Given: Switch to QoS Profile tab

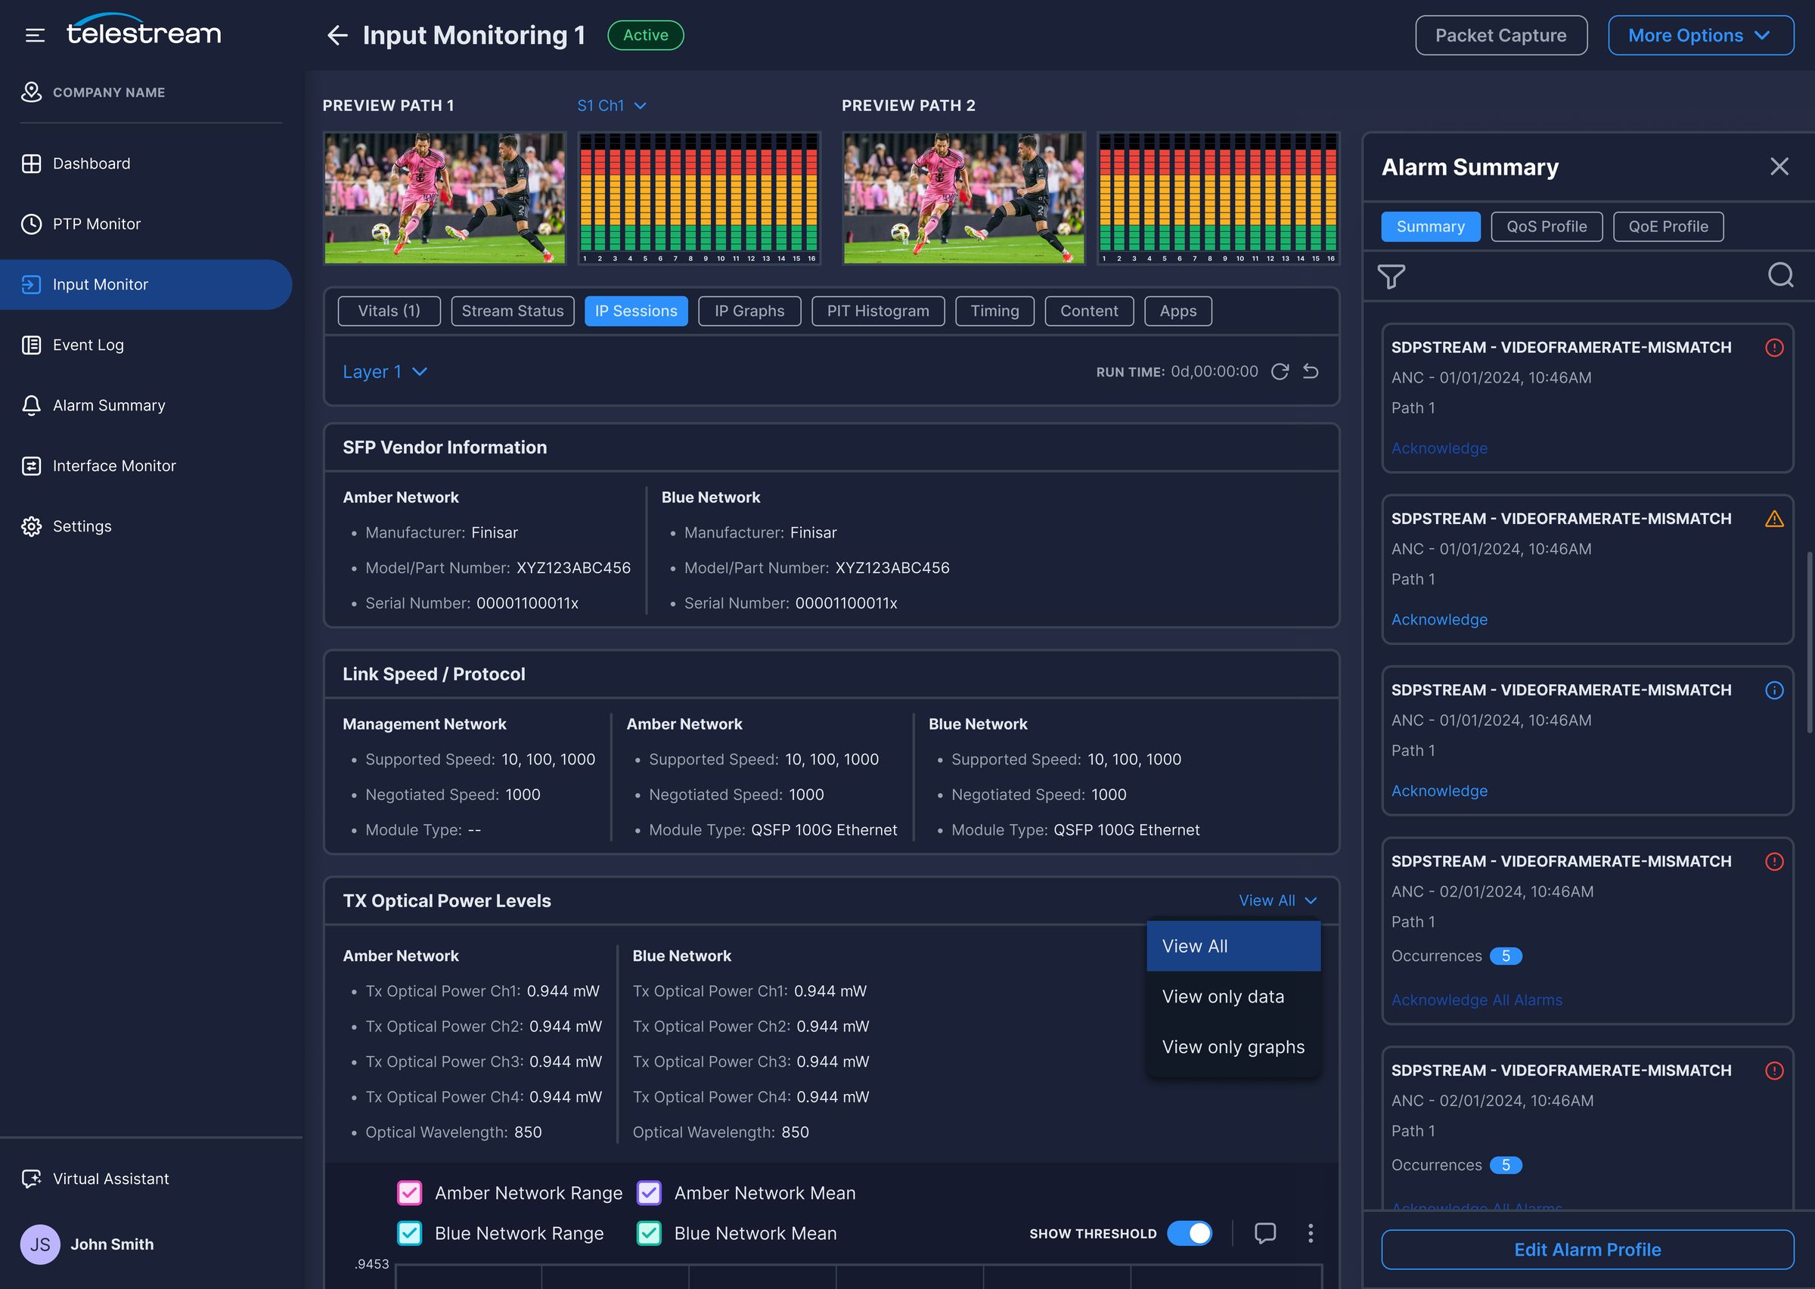Looking at the screenshot, I should tap(1546, 226).
